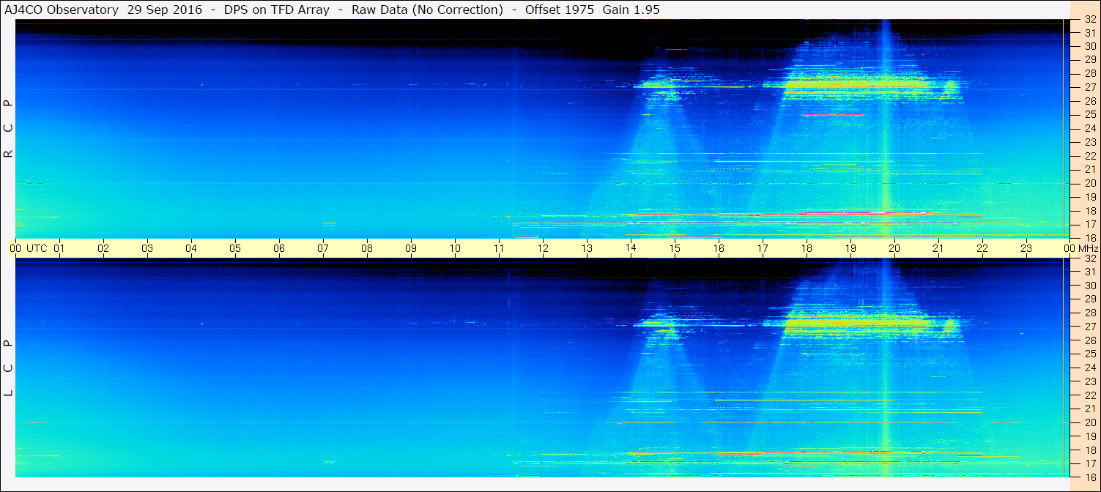
Task: Click the magenta 25 MHz line in the RCP panel
Action: (833, 114)
